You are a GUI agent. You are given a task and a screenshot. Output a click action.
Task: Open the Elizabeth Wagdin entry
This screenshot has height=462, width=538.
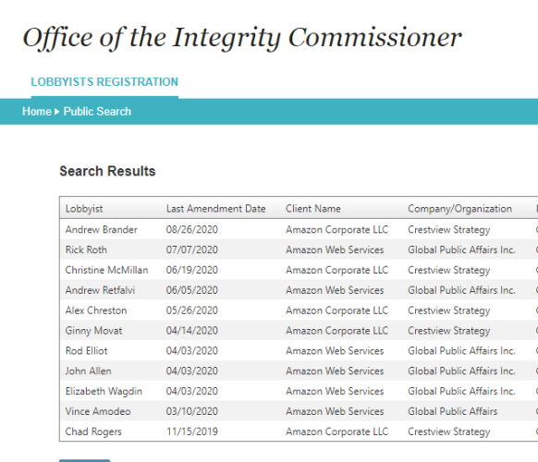pos(299,392)
